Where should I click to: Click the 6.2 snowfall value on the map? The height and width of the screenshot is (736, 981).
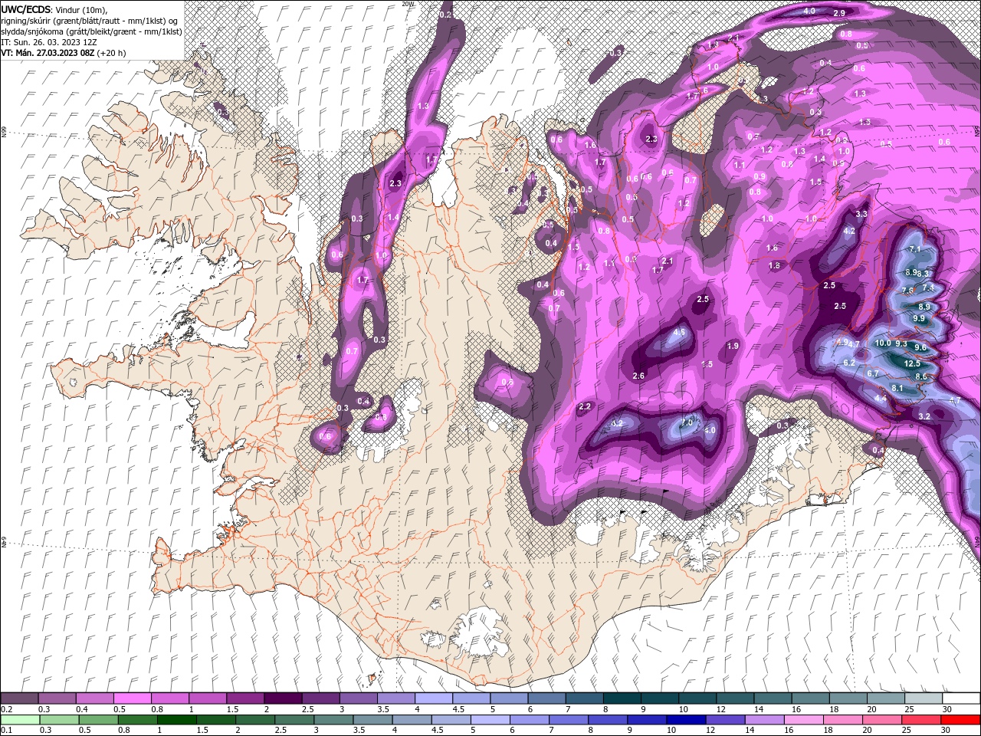[x=848, y=363]
